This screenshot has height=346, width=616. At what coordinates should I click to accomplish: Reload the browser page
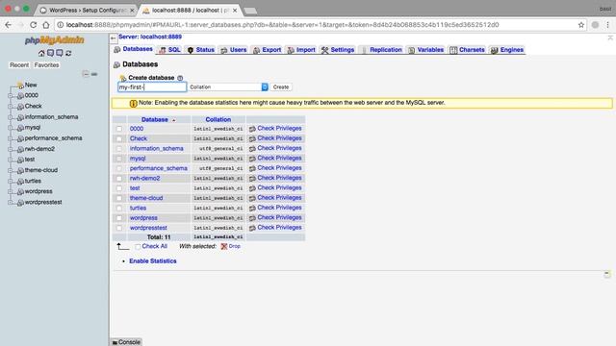click(x=33, y=25)
